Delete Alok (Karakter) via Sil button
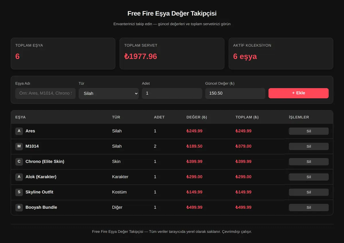This screenshot has width=344, height=243. click(x=309, y=177)
